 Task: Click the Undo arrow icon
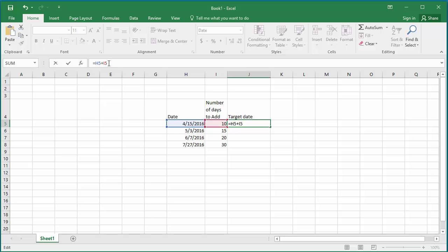coord(26,7)
